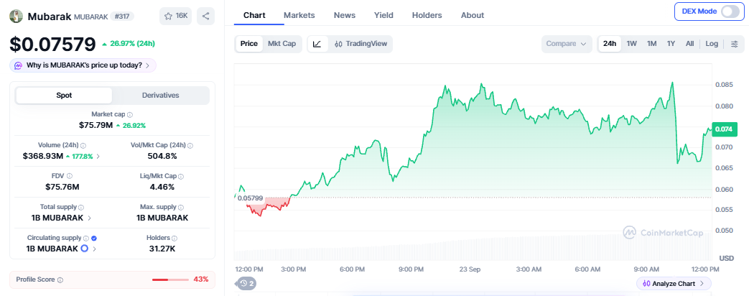Click the 504.8% Vol/Mkt Cap value

(162, 156)
